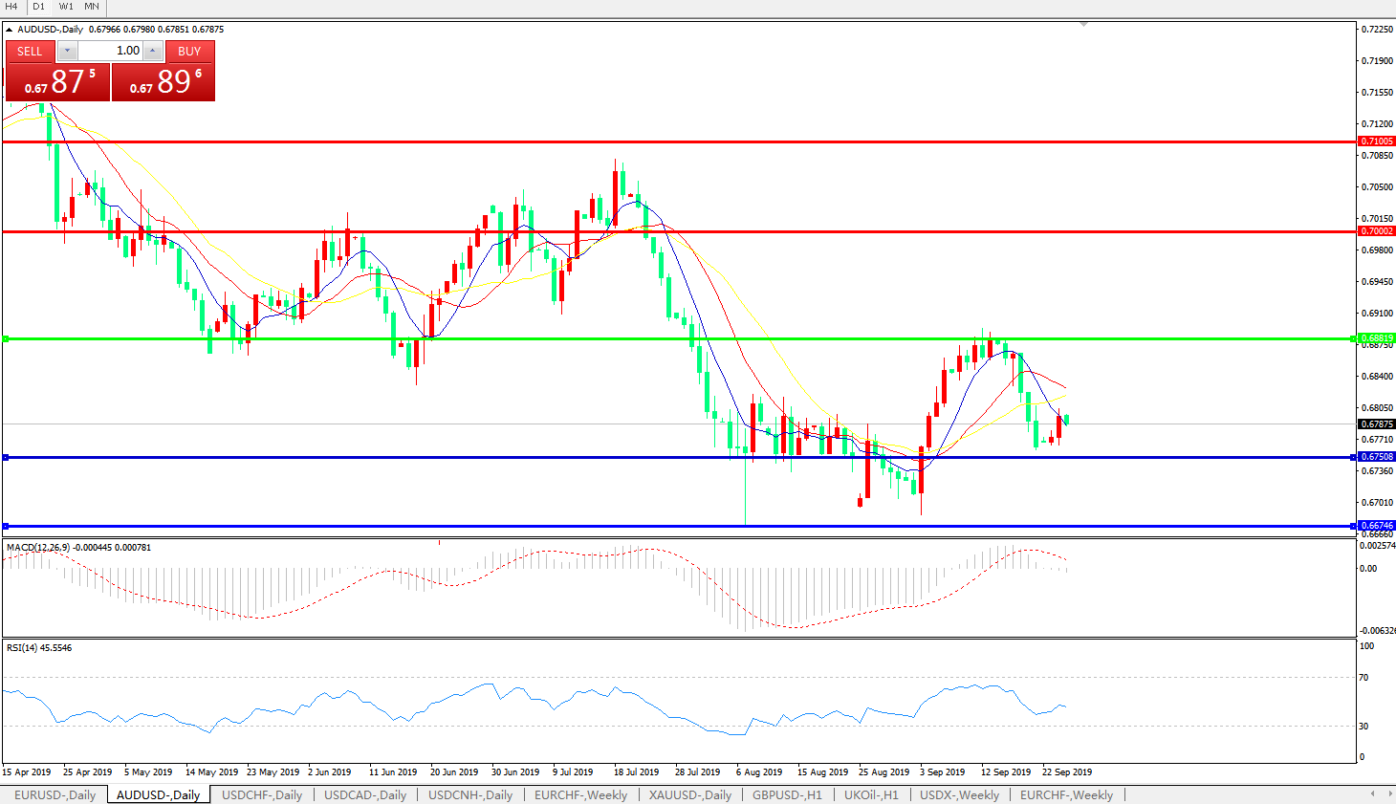Screen dimensions: 1396x804
Task: Click the chart shift triangle marker at top
Action: [1083, 24]
